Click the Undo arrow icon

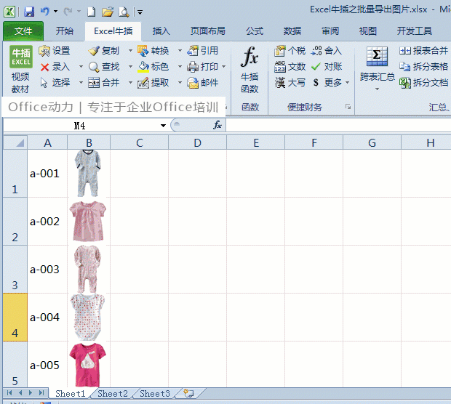[45, 12]
